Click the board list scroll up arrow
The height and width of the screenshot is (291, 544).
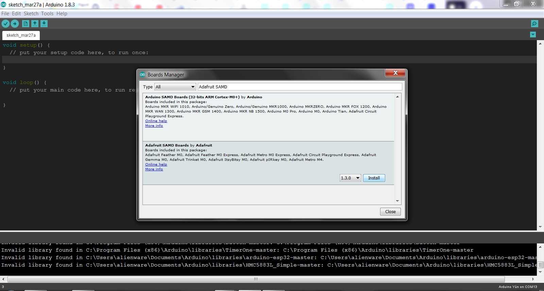pos(397,97)
